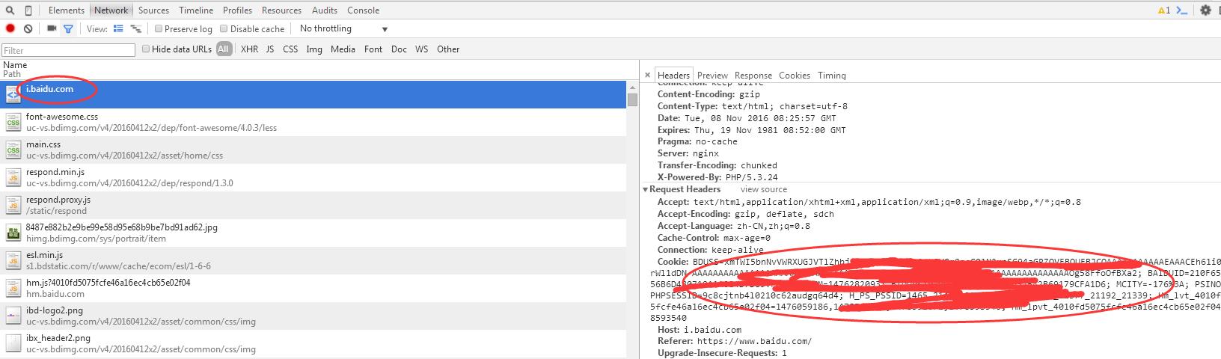Toggle the blue filter funnel icon
The width and height of the screenshot is (1221, 359).
pos(68,28)
